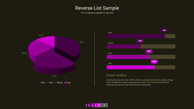Click the 98% callout above the Four bar

click(164, 30)
